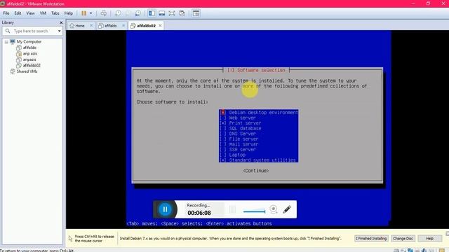This screenshot has height=252, width=449.
Task: Open the Edit menu
Action: point(18,13)
